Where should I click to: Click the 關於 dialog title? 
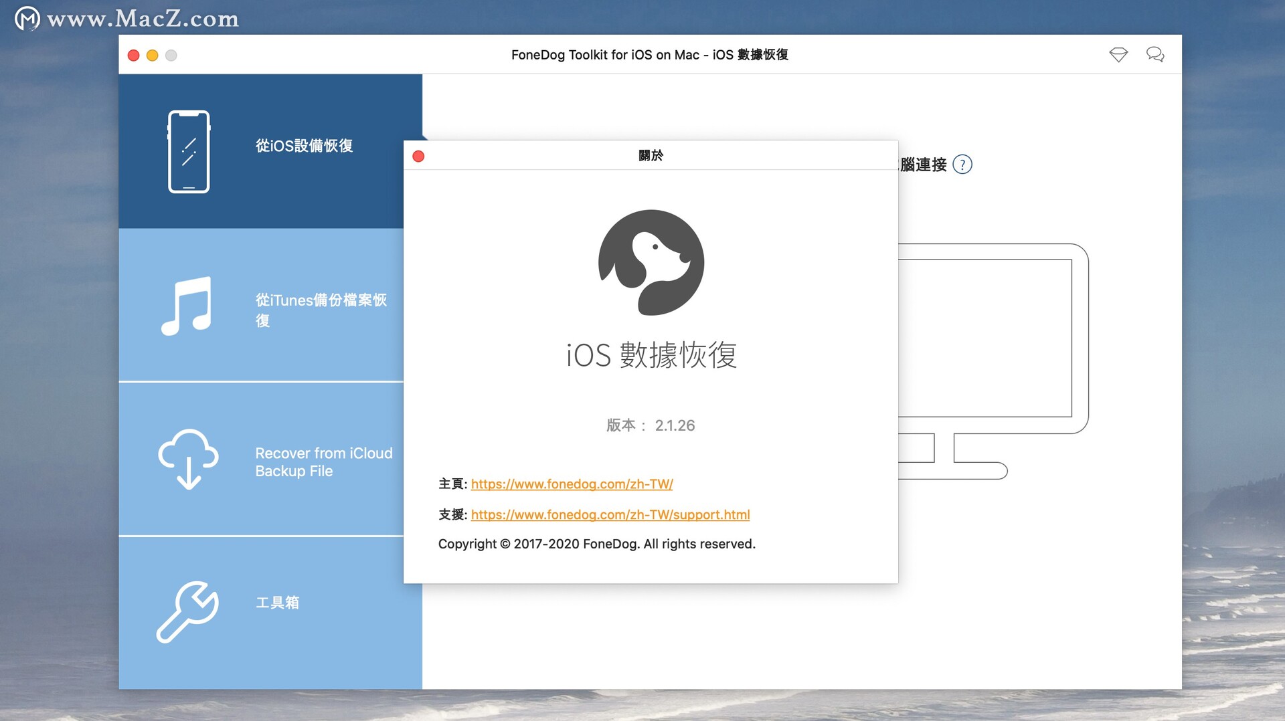(651, 156)
